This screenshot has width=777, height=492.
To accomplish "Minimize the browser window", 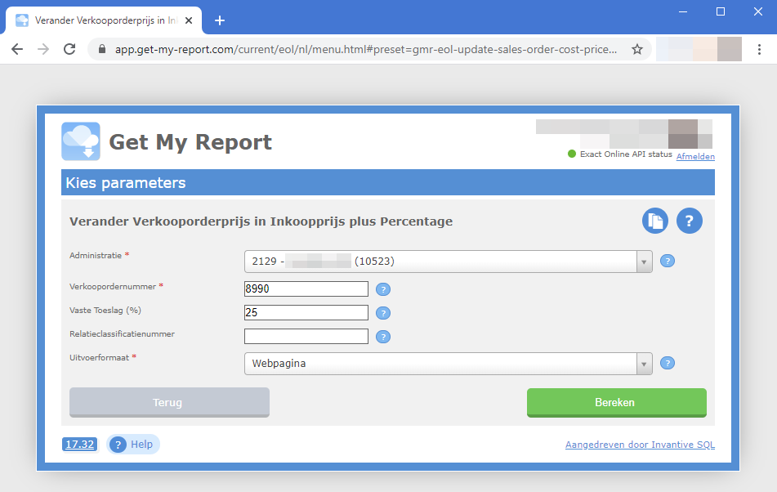I will tap(683, 11).
